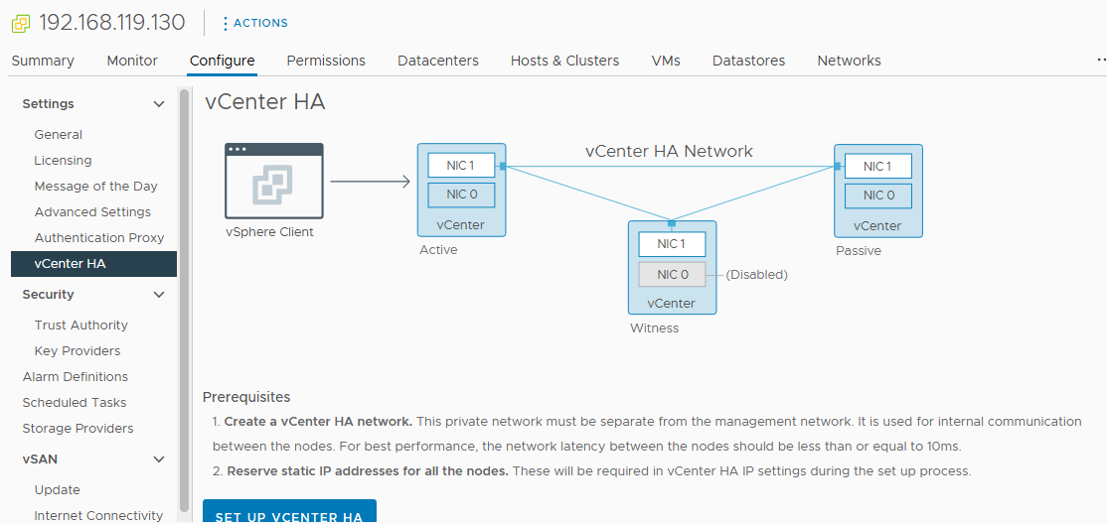The height and width of the screenshot is (524, 1107).
Task: Click the 192.168.119.130 title text
Action: (x=112, y=23)
